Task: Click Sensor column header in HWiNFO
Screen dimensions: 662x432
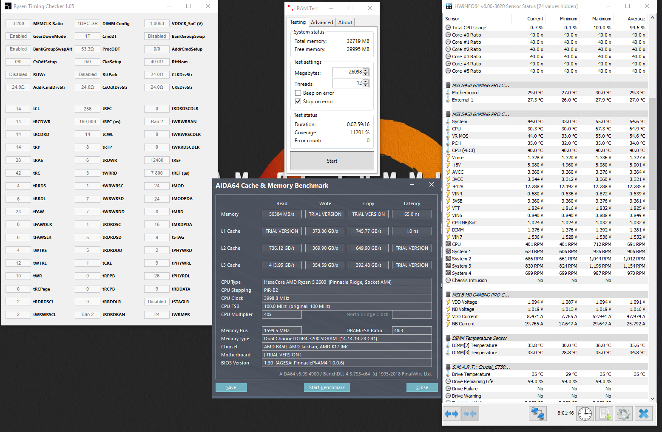Action: pos(477,19)
